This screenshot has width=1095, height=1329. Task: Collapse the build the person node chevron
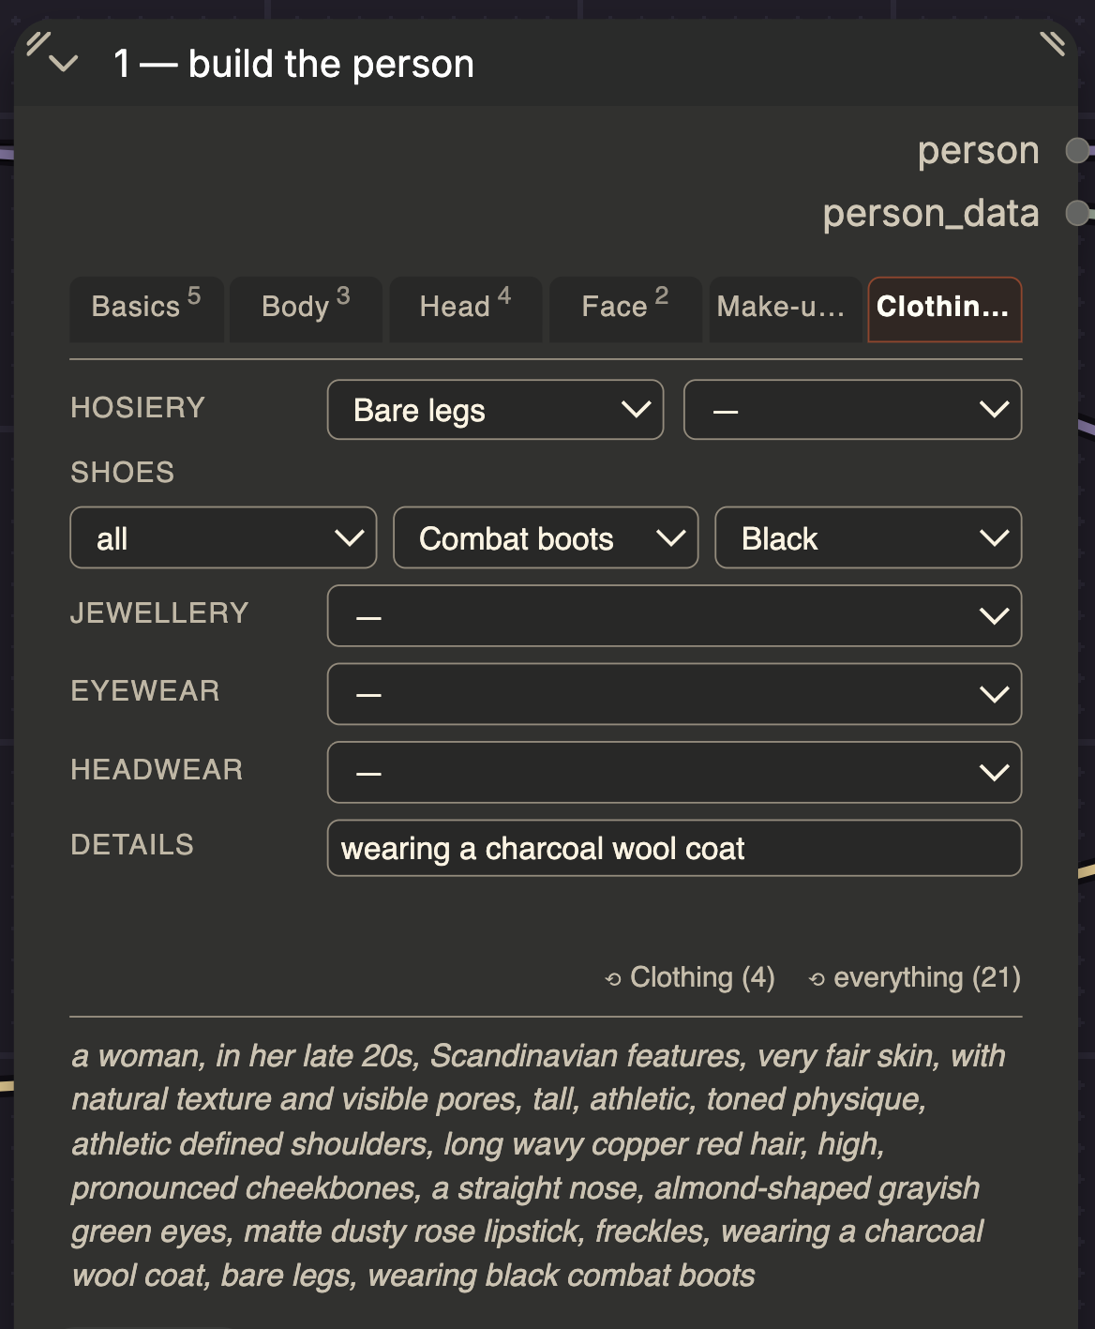(64, 64)
